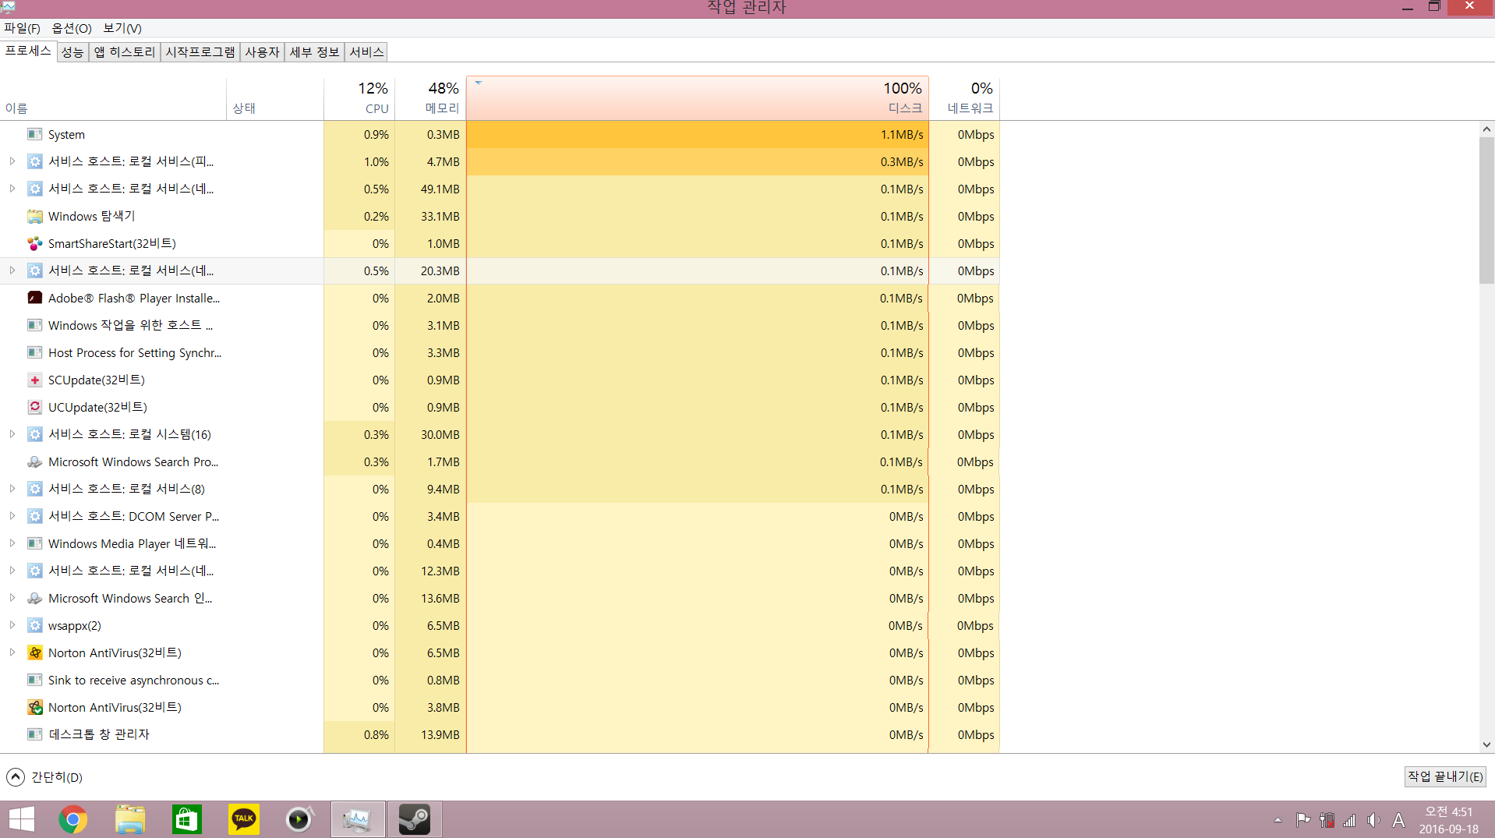1495x838 pixels.
Task: Click the Windows 탐색기 folder icon
Action: point(34,217)
